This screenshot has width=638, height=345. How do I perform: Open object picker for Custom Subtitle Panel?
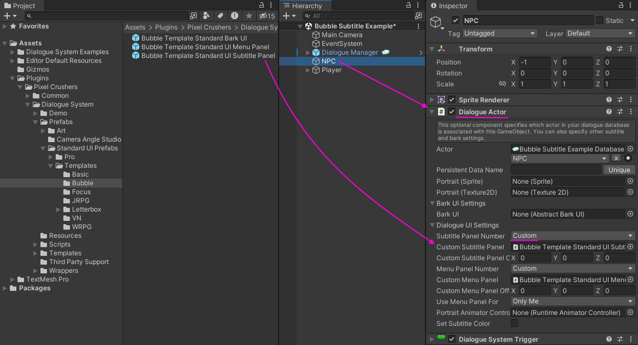pos(630,247)
